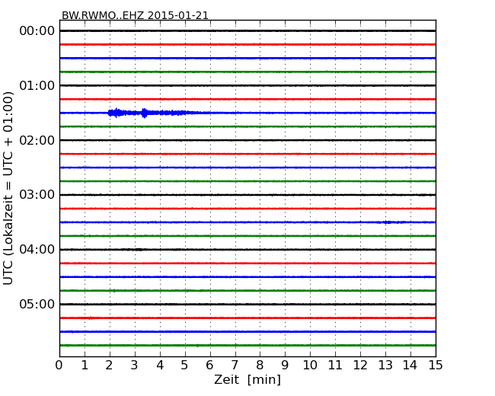The width and height of the screenshot is (495, 396).
Task: Click the bottom green trace below 05:00
Action: click(x=247, y=345)
